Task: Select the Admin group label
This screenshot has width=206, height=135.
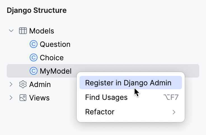Action: 40,84
